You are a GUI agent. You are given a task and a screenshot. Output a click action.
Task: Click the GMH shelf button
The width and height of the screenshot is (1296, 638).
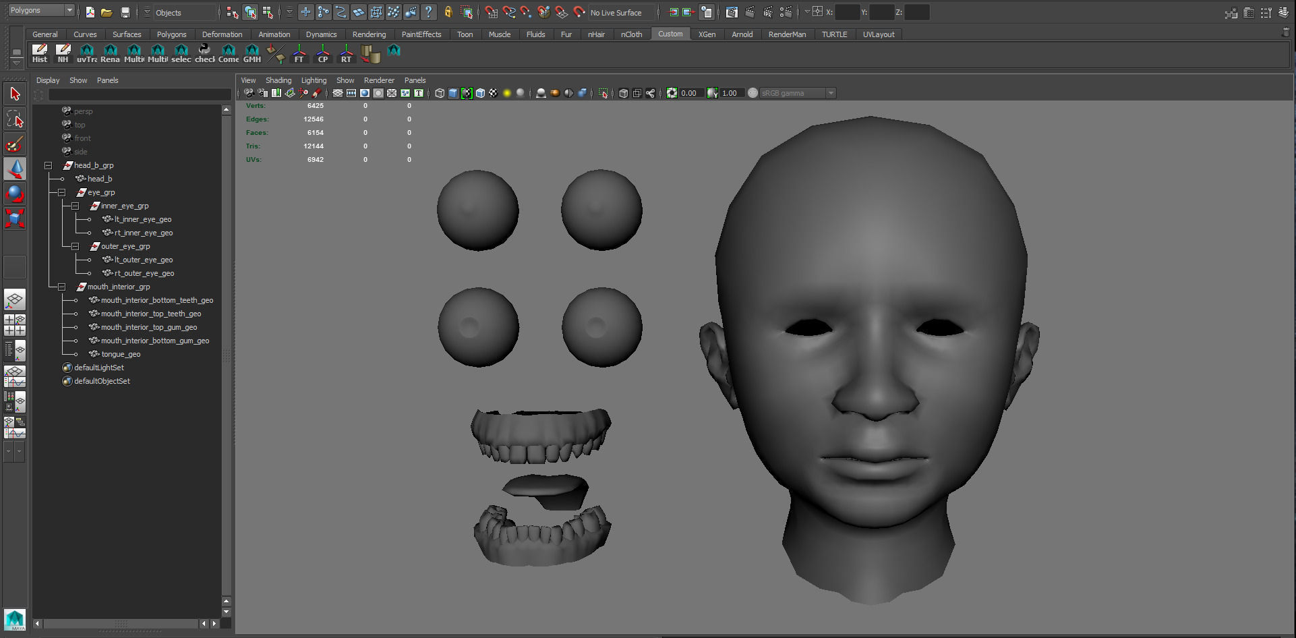(x=252, y=53)
